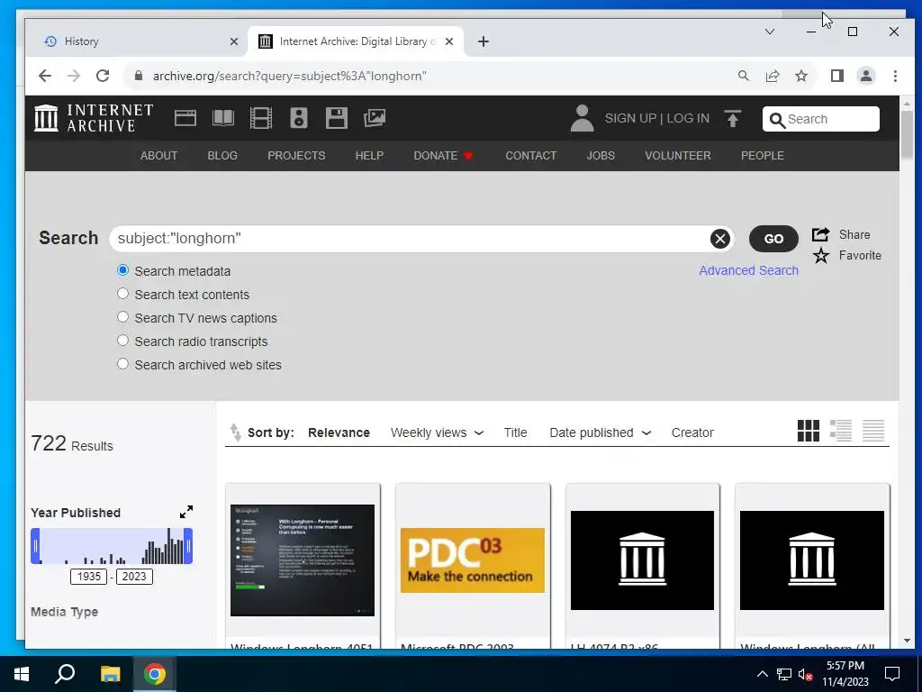Open the DONATE menu item

pos(443,155)
